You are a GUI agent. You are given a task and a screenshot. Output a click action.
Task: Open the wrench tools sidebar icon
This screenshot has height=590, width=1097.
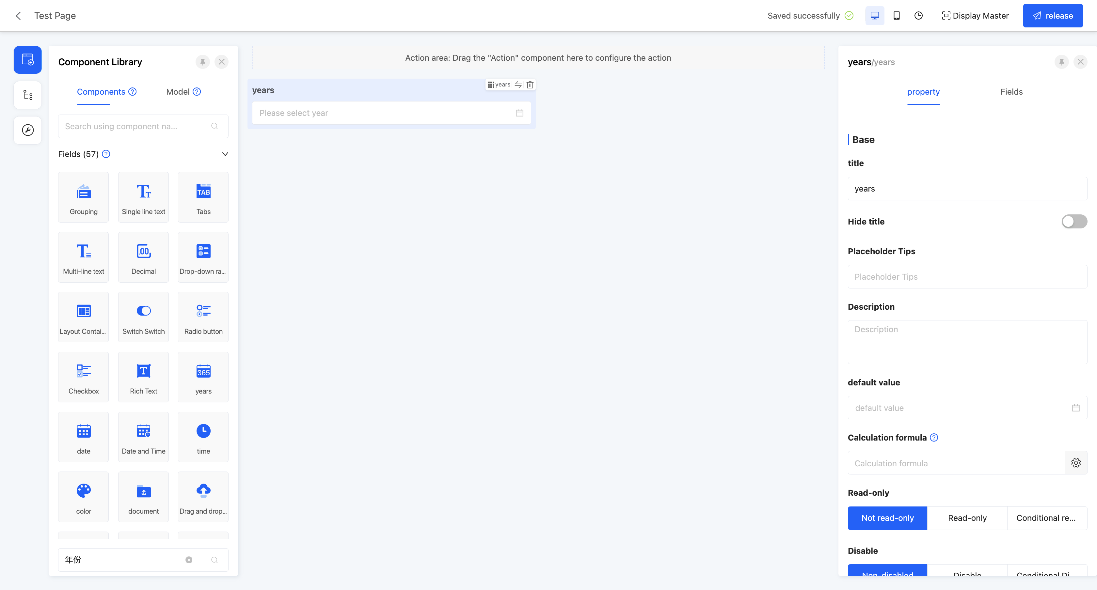(x=28, y=130)
